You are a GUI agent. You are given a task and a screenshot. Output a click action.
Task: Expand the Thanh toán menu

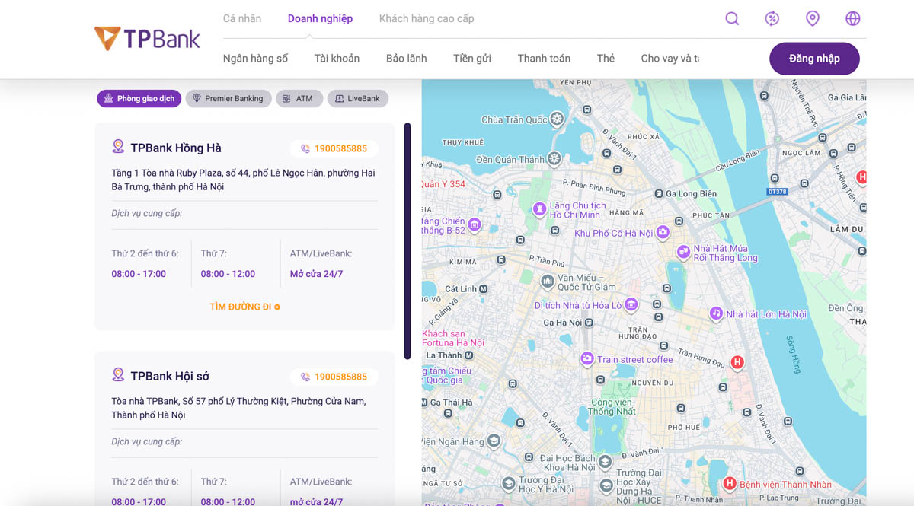544,59
